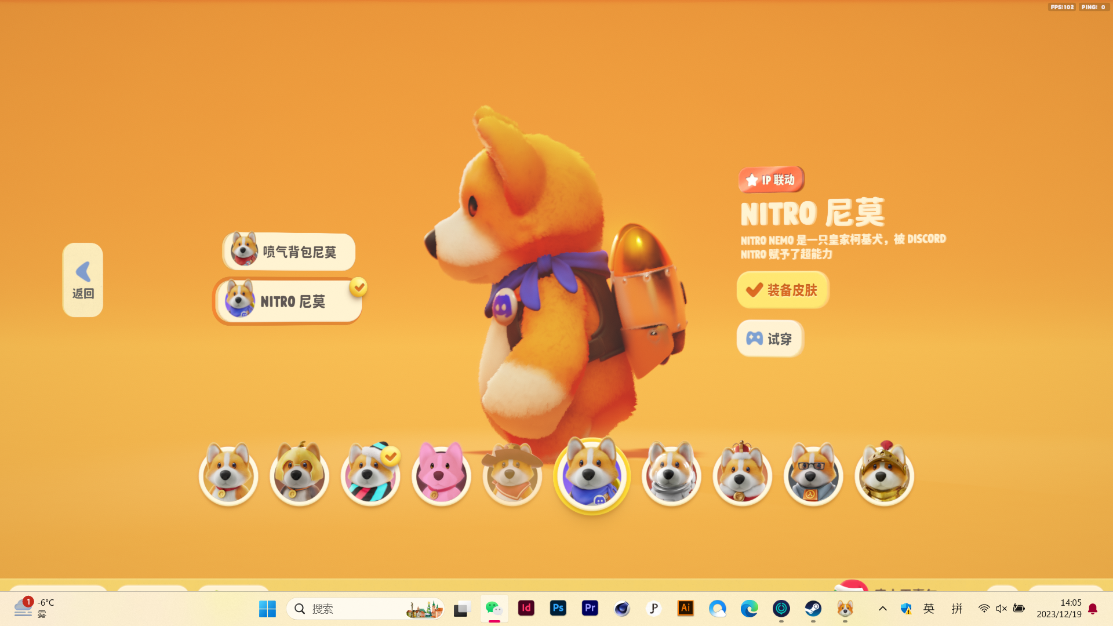This screenshot has height=626, width=1113.
Task: Pick the silver astronaut corgi avatar
Action: (x=671, y=475)
